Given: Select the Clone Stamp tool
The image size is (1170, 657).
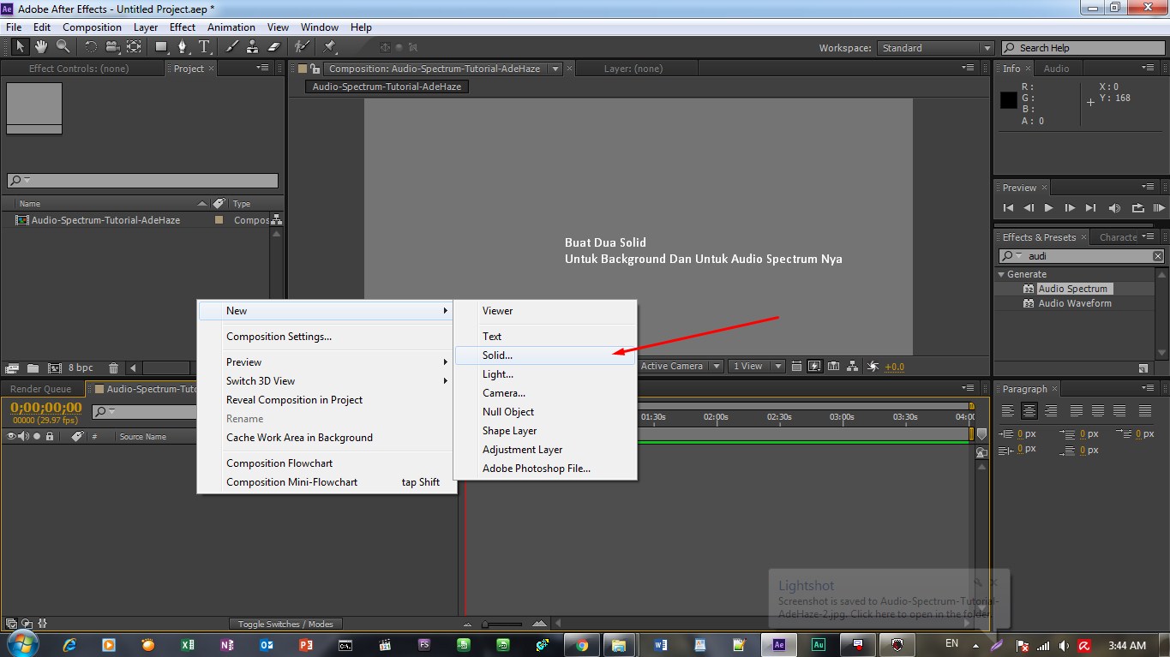Looking at the screenshot, I should coord(253,47).
